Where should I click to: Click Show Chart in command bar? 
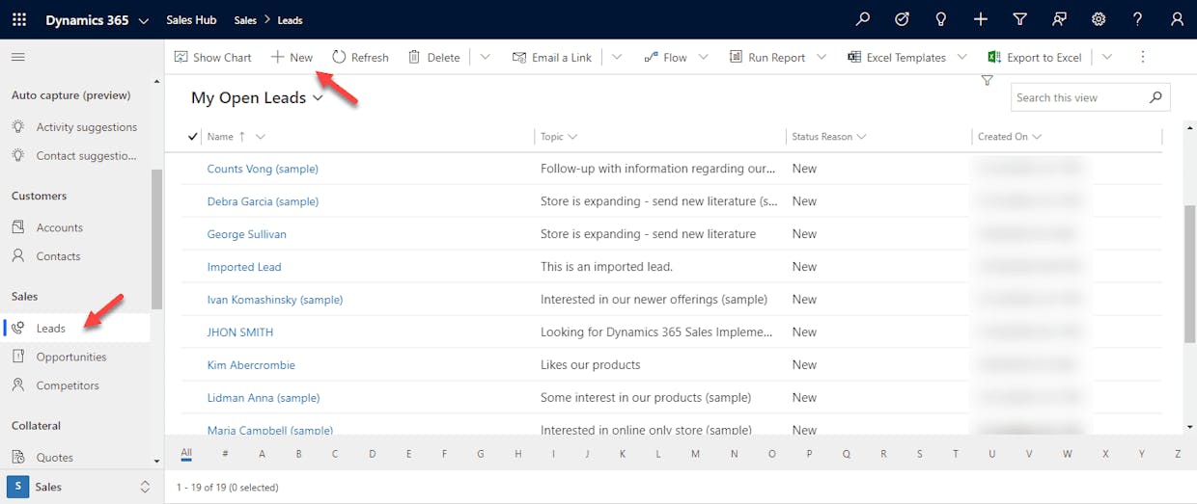[x=212, y=57]
